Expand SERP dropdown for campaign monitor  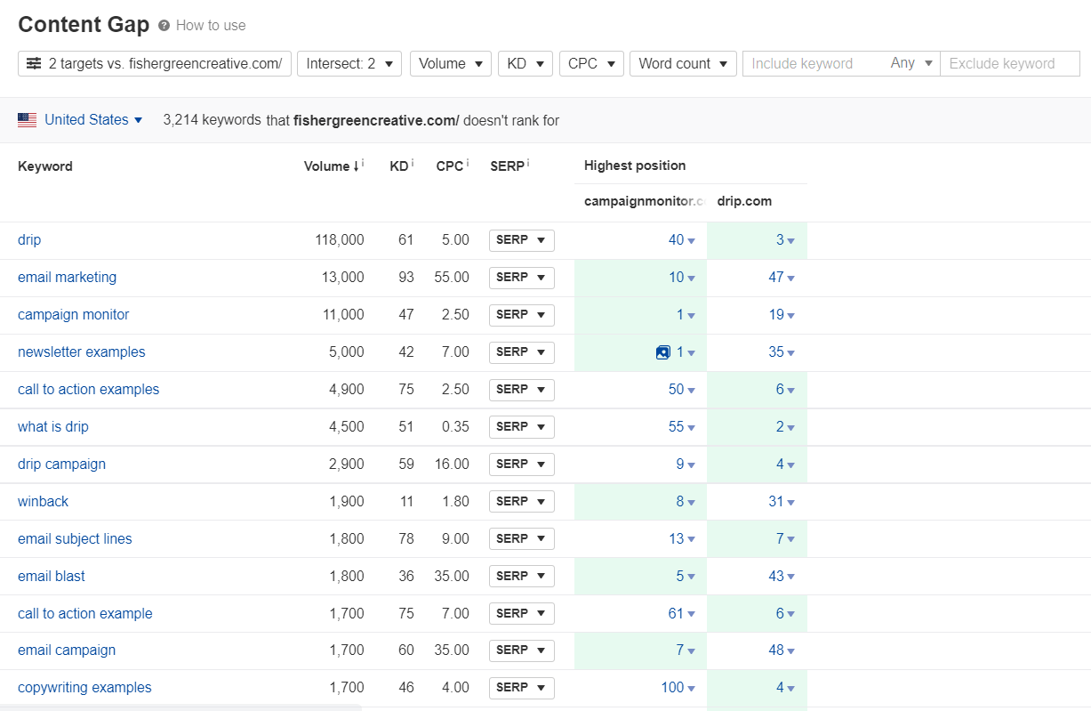pyautogui.click(x=522, y=315)
